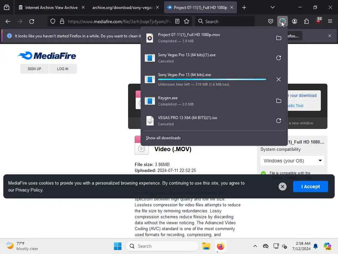Dismiss the Firefox refresh notification bar
This screenshot has width=338, height=254.
pyautogui.click(x=330, y=36)
